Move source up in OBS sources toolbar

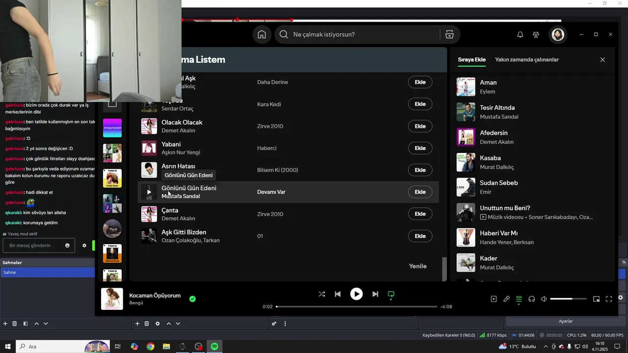pyautogui.click(x=169, y=324)
